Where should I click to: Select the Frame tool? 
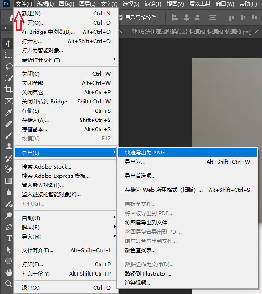point(9,101)
